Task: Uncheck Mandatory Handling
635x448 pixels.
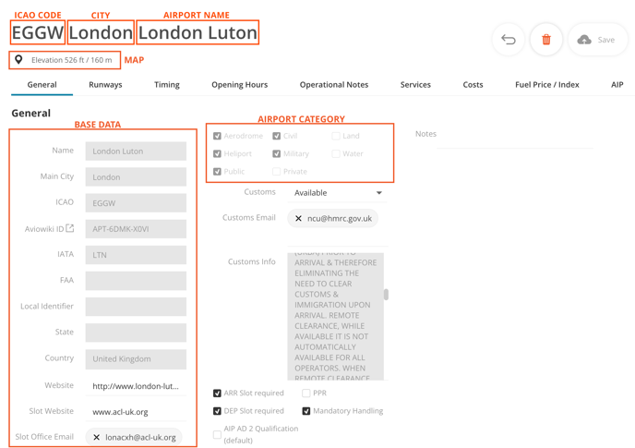Action: tap(306, 411)
